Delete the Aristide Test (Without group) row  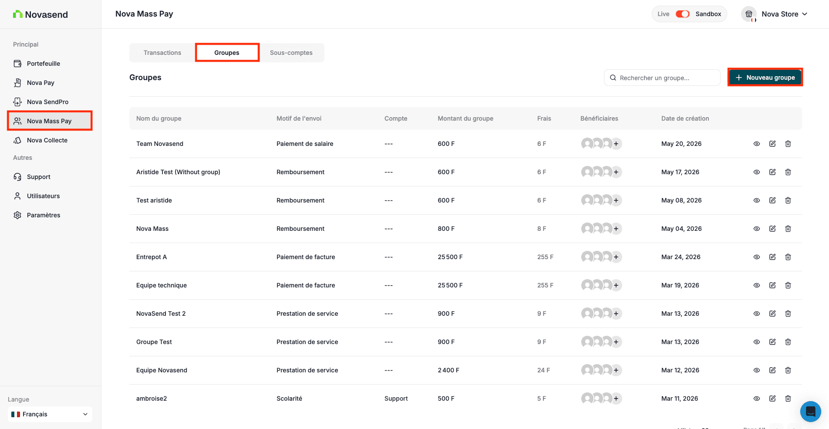[x=788, y=172]
